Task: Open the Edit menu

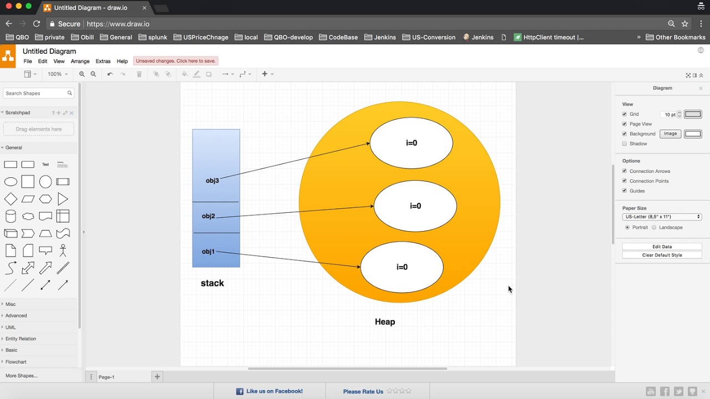Action: pos(43,62)
